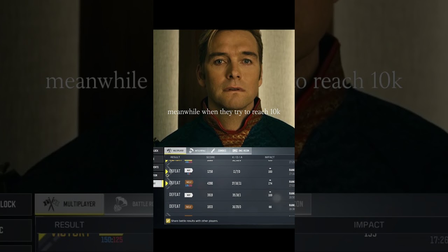Click the crown icon above impact 169
The width and height of the screenshot is (448, 252).
[270, 192]
